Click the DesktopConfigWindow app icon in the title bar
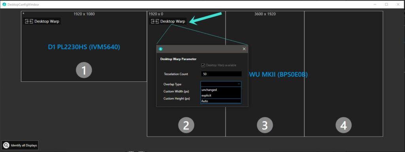 [x=4, y=4]
